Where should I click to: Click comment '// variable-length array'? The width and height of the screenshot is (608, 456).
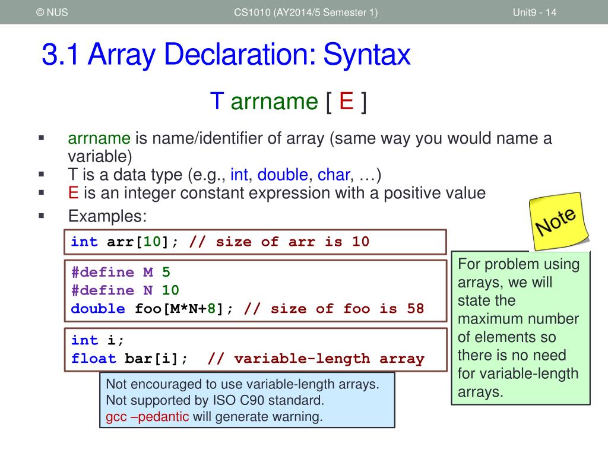(316, 359)
